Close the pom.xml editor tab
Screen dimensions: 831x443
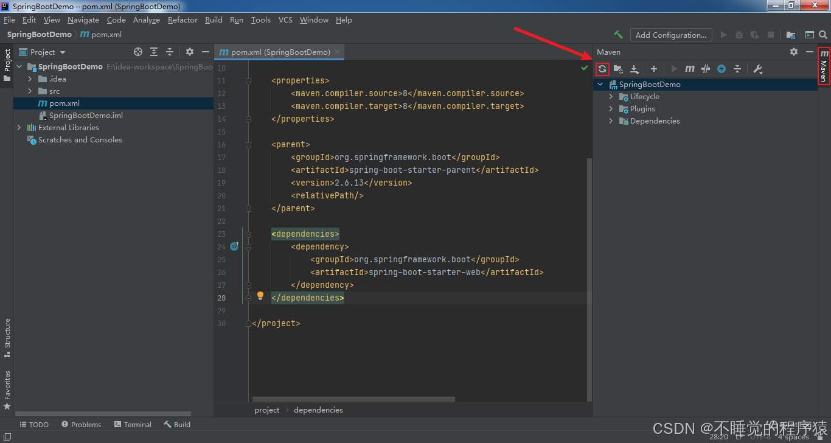337,52
